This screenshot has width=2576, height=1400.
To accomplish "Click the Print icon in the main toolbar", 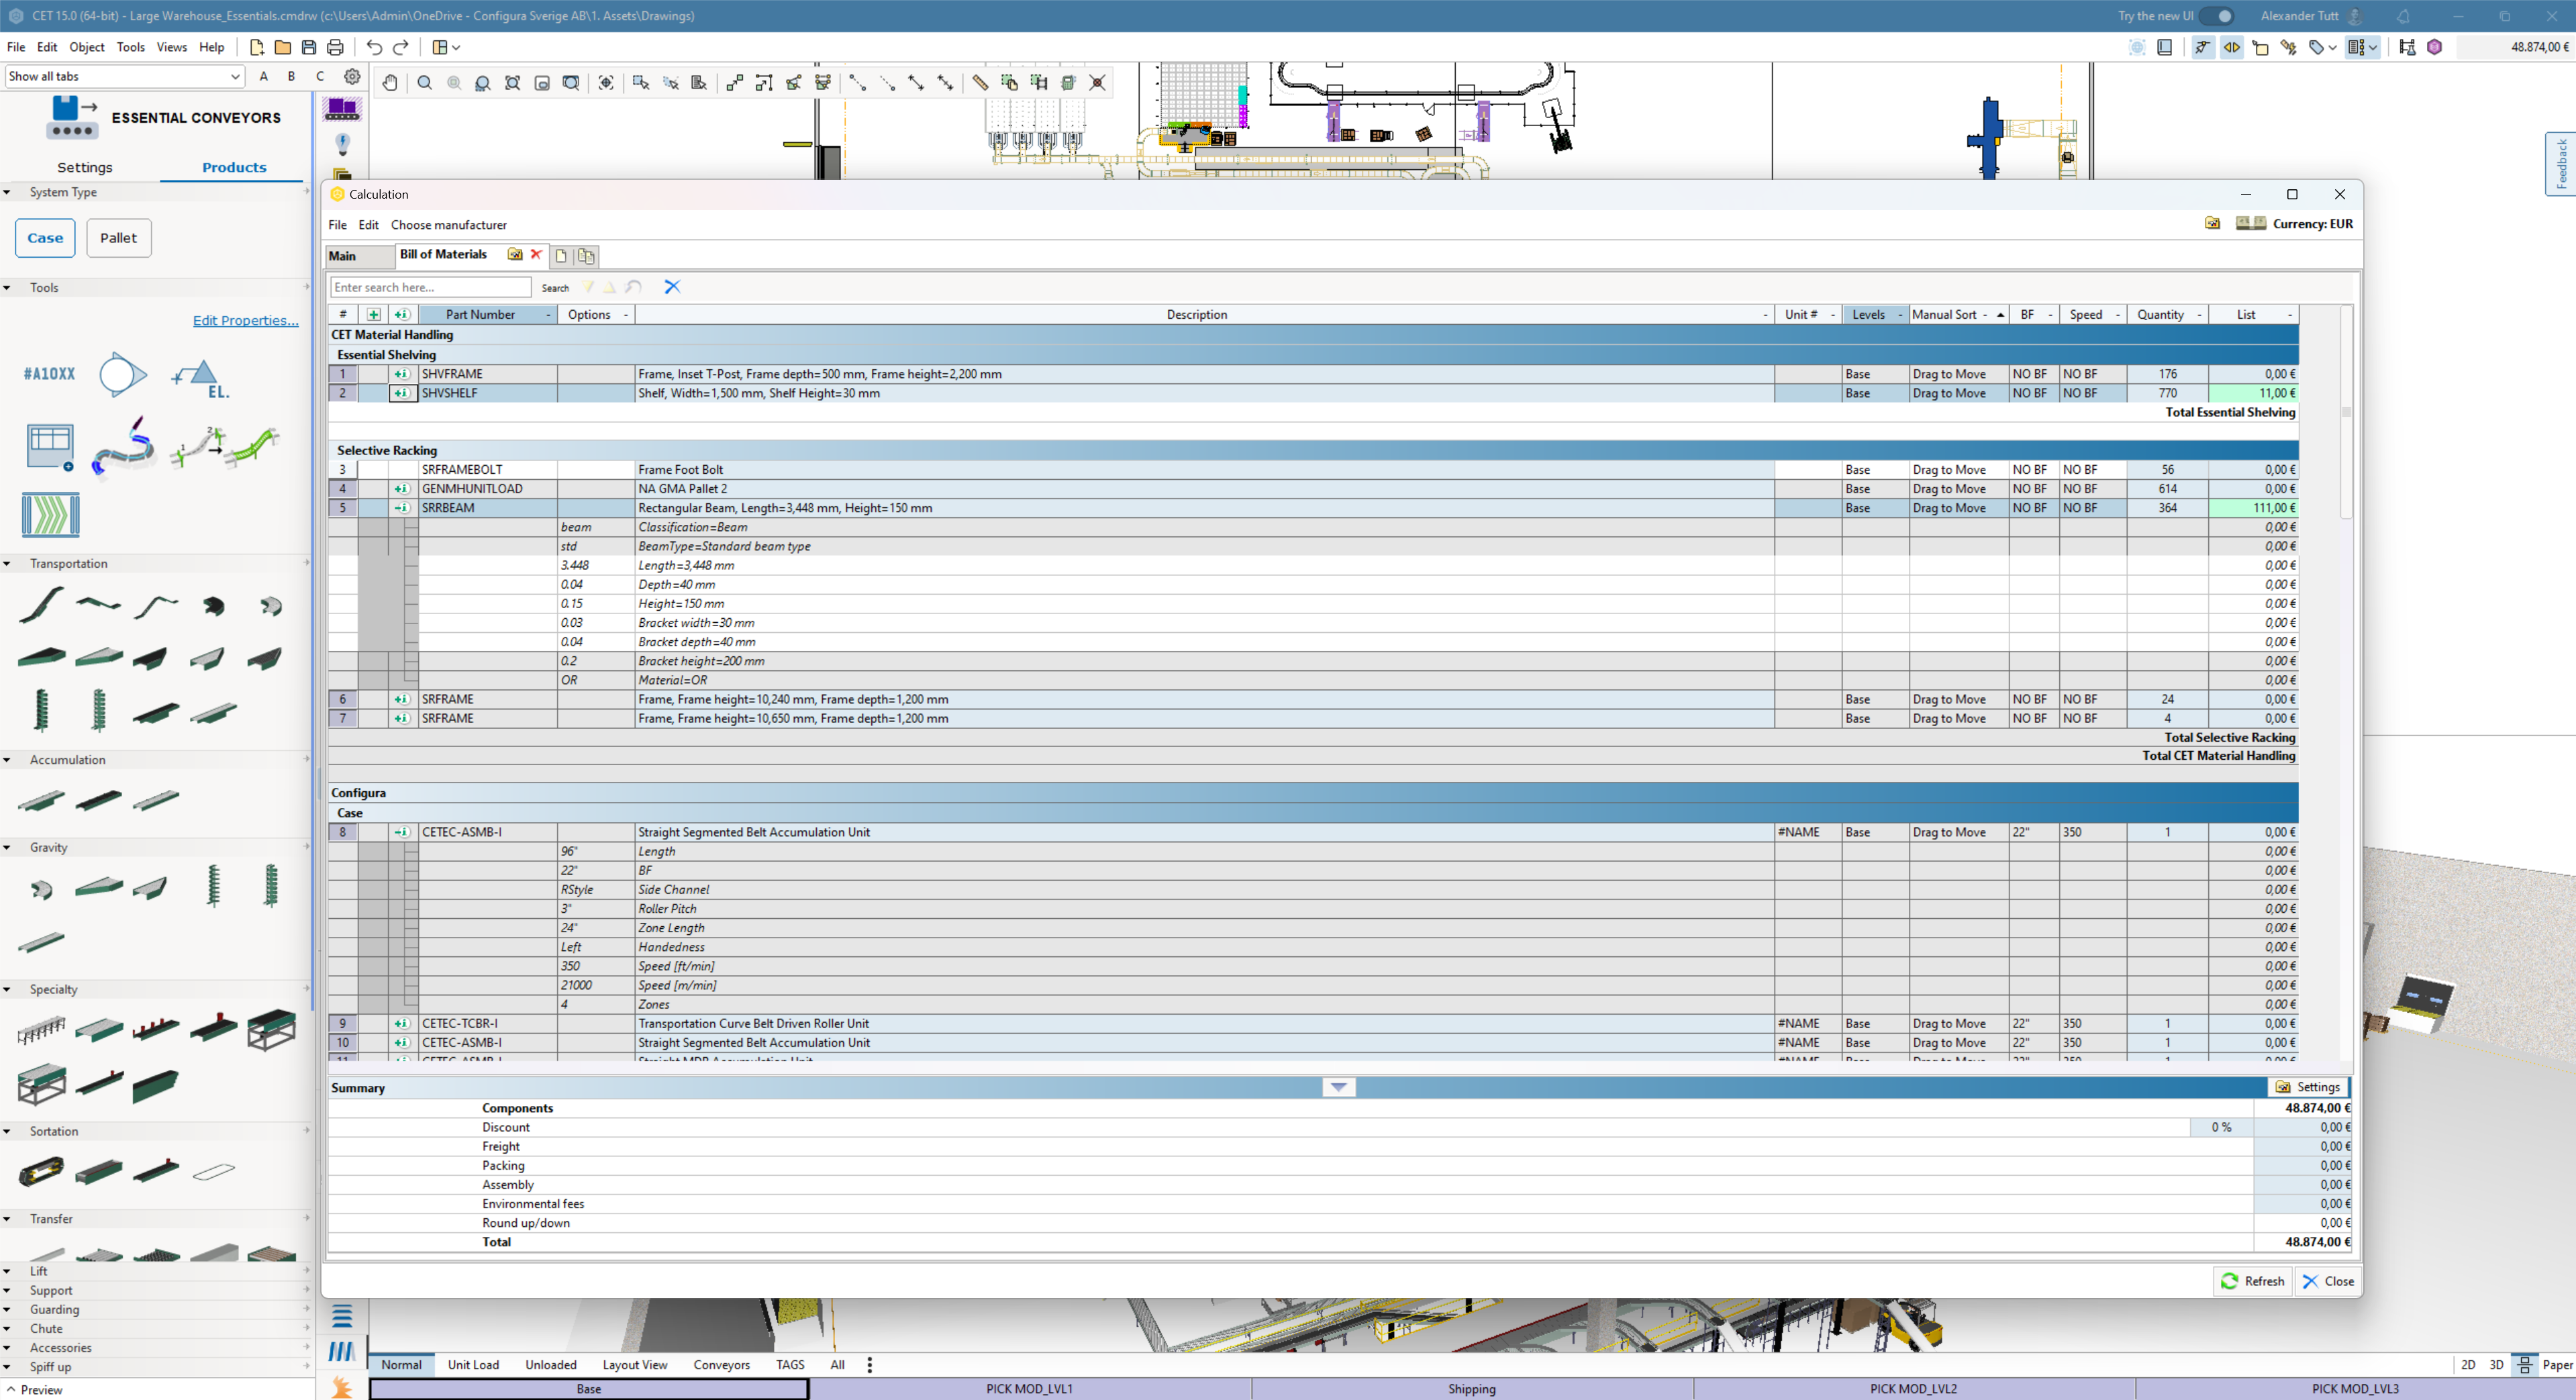I will click(x=335, y=47).
